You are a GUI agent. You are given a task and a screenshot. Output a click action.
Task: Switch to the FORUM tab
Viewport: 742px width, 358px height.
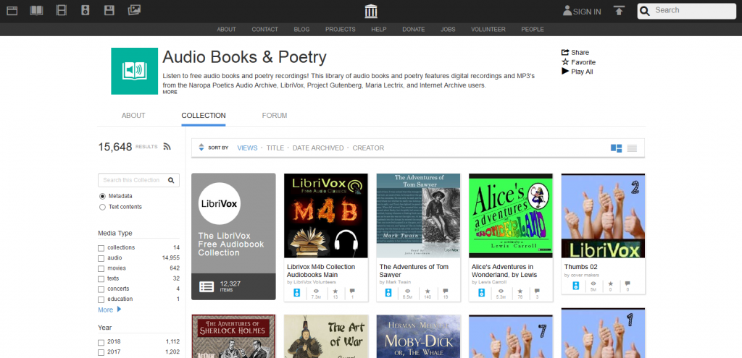(275, 115)
